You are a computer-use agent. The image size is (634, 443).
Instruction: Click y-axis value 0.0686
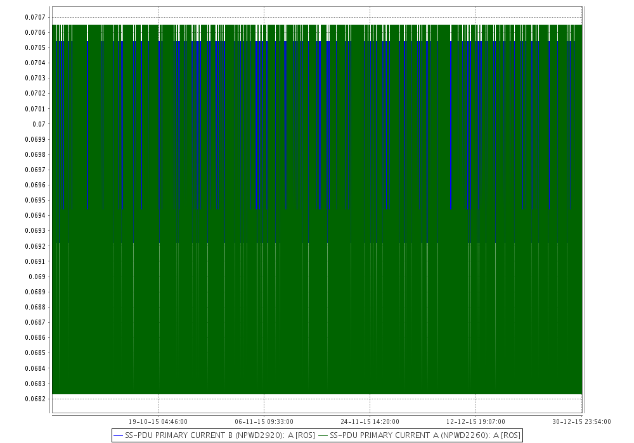click(35, 338)
